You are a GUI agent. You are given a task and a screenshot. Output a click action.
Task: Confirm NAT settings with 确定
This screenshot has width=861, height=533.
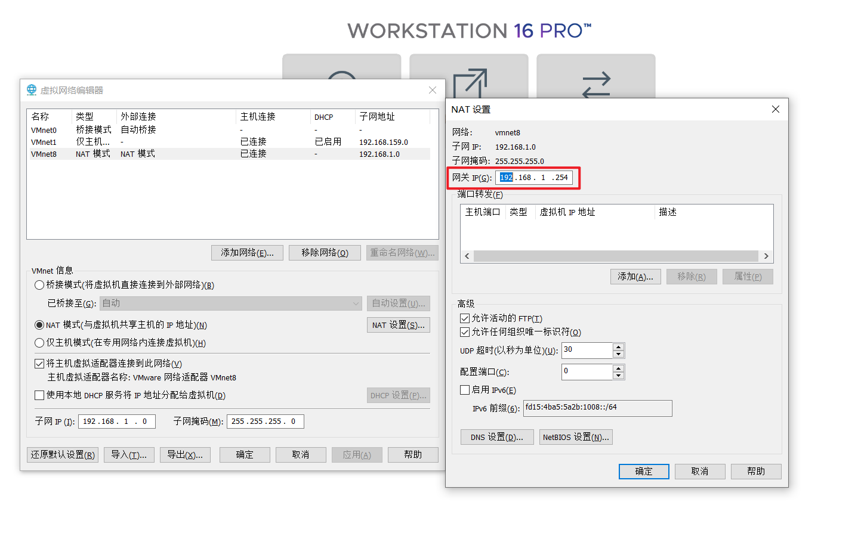644,472
